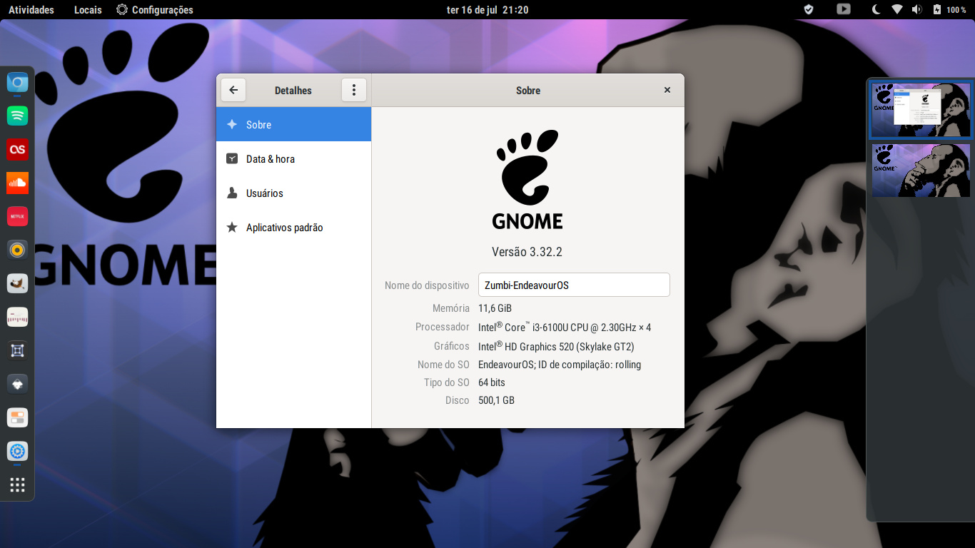Open SoundCloud from the dock
The width and height of the screenshot is (975, 548).
click(18, 183)
